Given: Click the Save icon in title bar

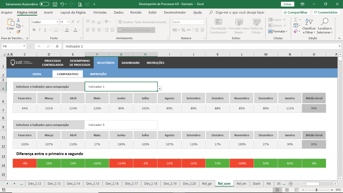Looking at the screenshot, I should click(x=55, y=4).
